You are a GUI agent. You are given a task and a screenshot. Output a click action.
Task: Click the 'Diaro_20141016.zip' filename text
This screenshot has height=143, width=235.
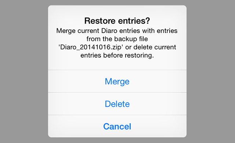point(90,47)
